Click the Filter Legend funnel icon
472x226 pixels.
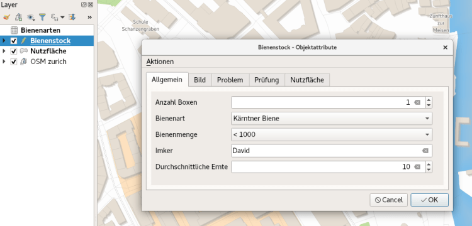pyautogui.click(x=42, y=17)
